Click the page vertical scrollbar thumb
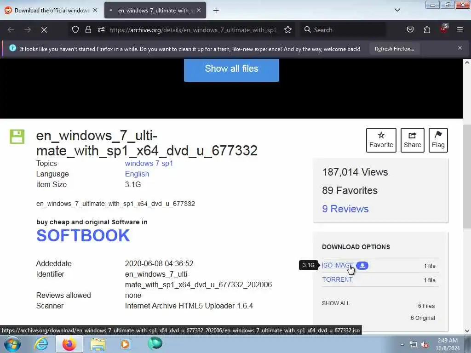Viewport: 471px width, 353px height. click(467, 176)
